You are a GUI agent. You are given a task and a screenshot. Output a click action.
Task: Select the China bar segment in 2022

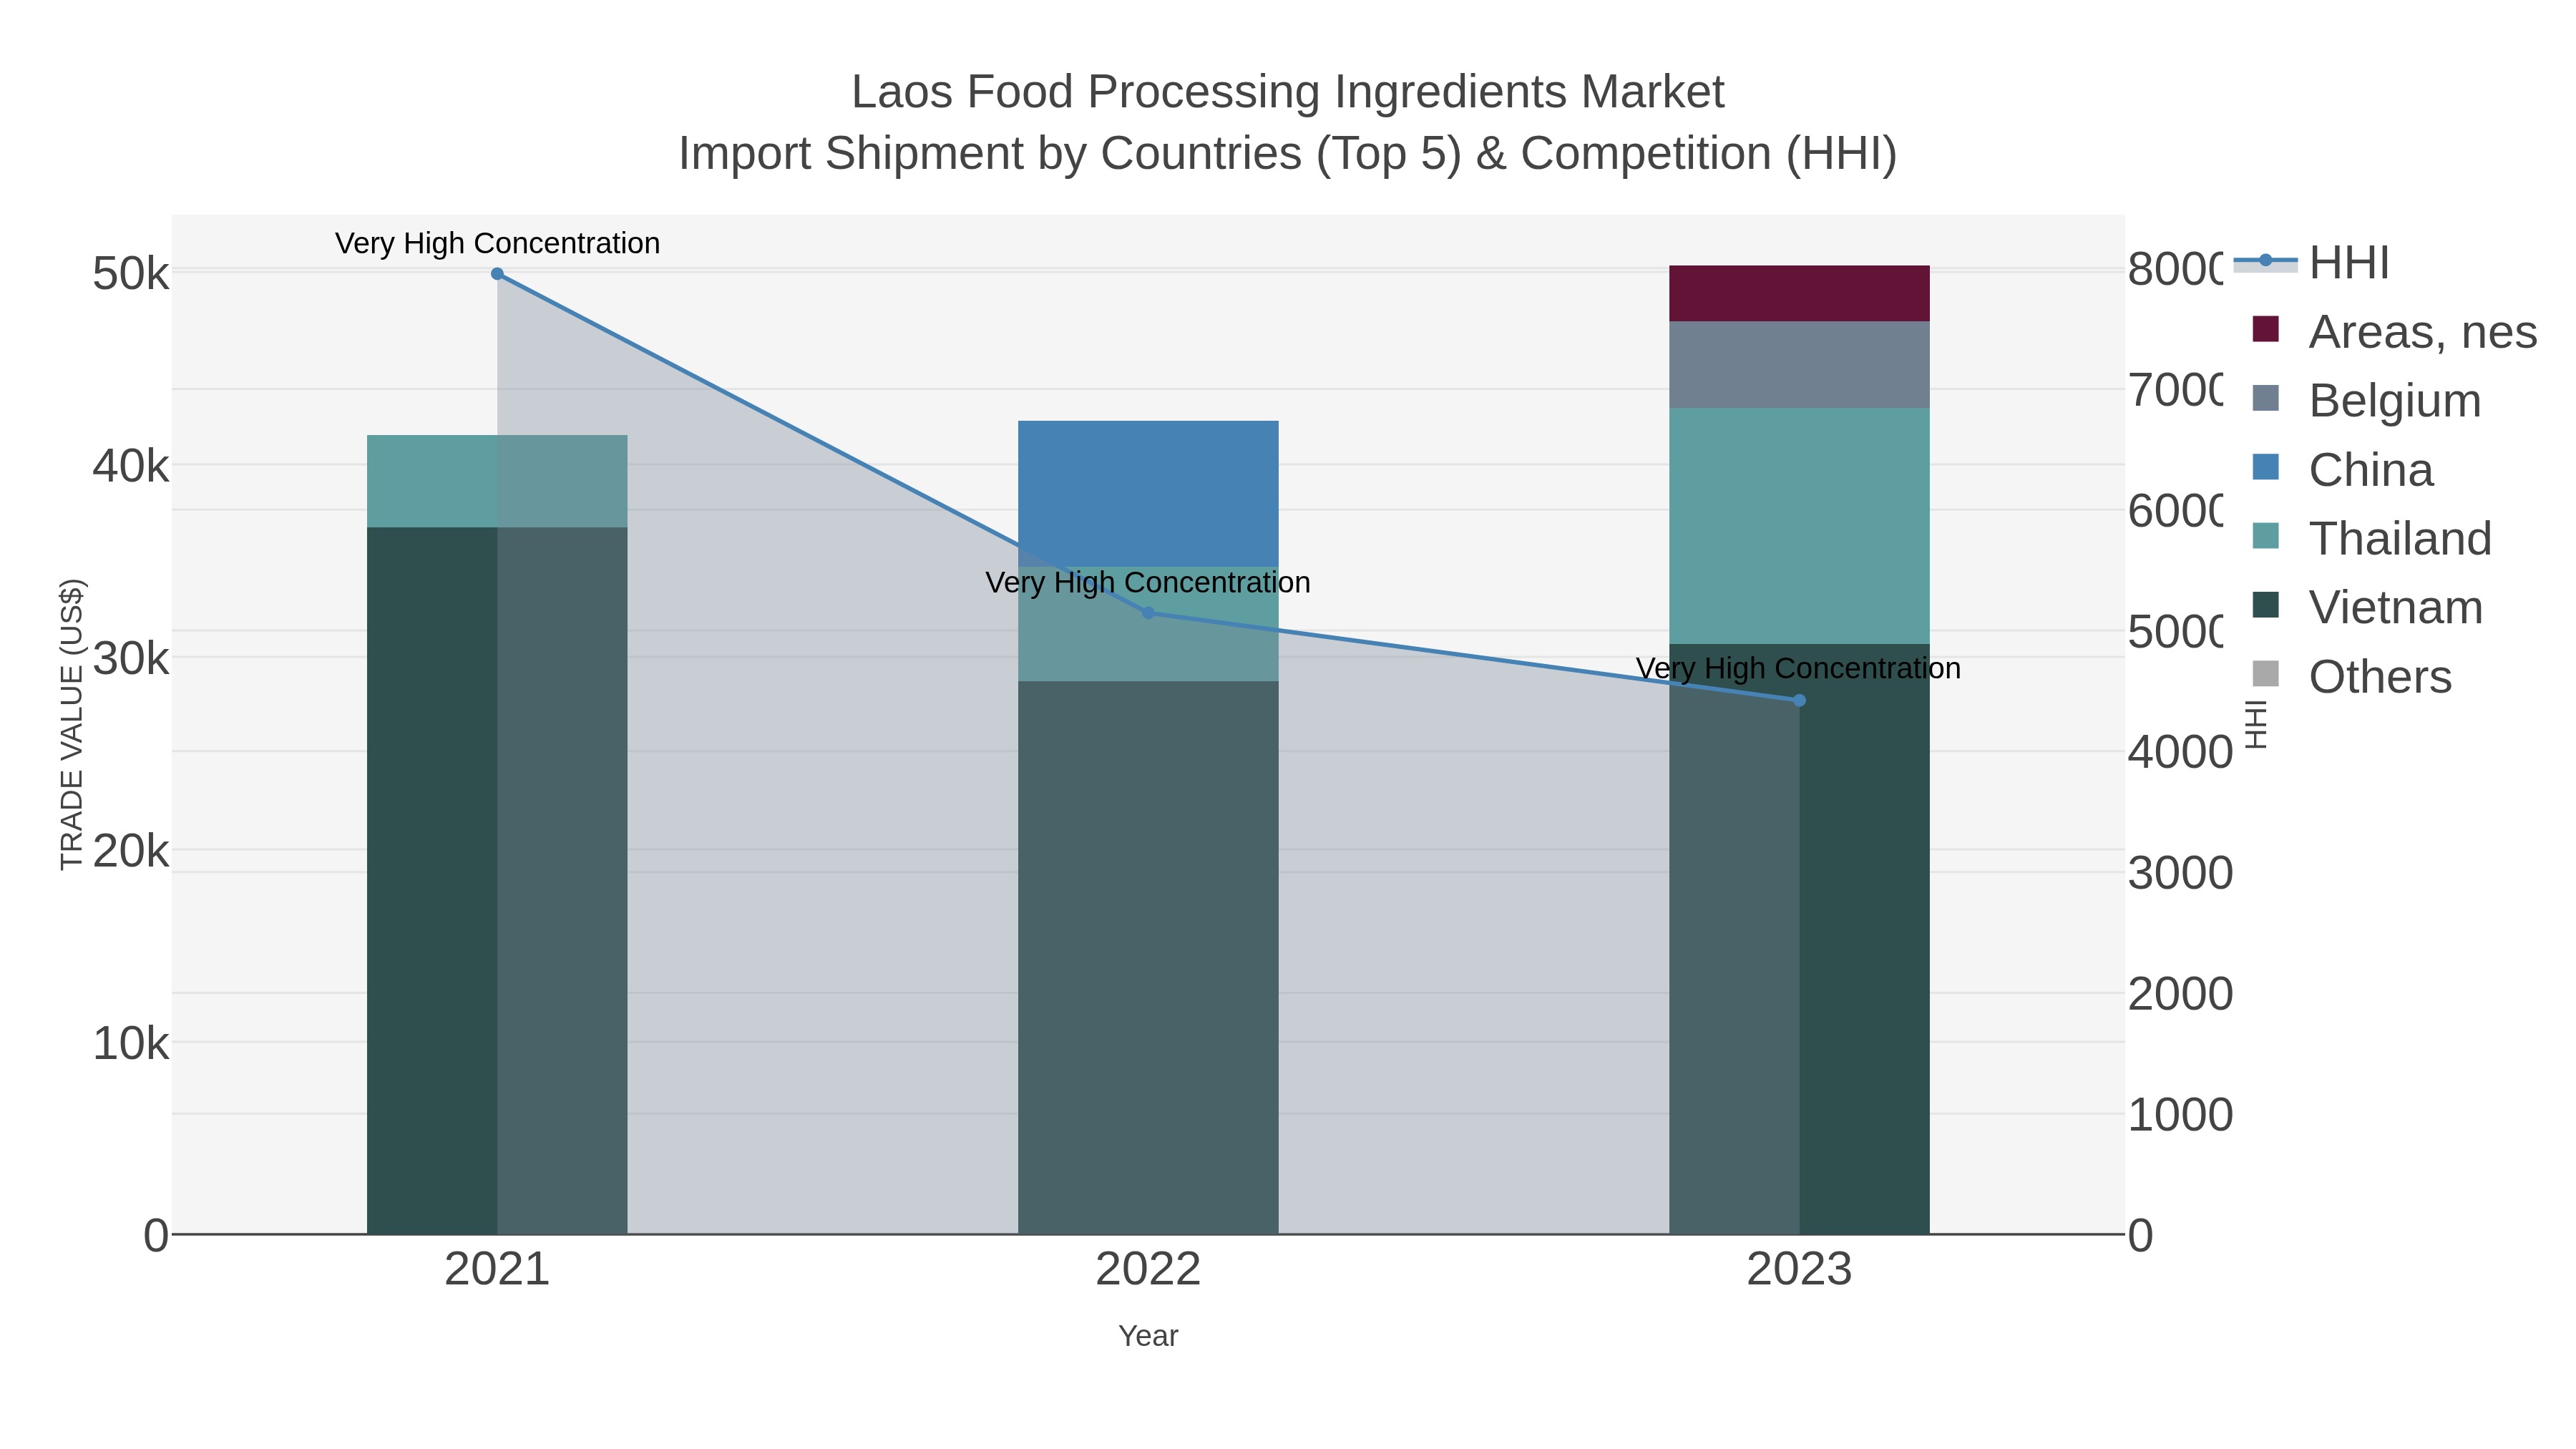(1148, 494)
